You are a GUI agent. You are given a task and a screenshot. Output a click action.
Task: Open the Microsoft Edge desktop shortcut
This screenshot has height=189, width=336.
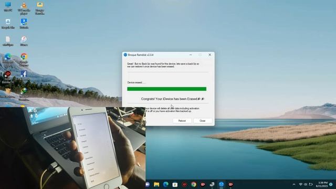pyautogui.click(x=8, y=59)
